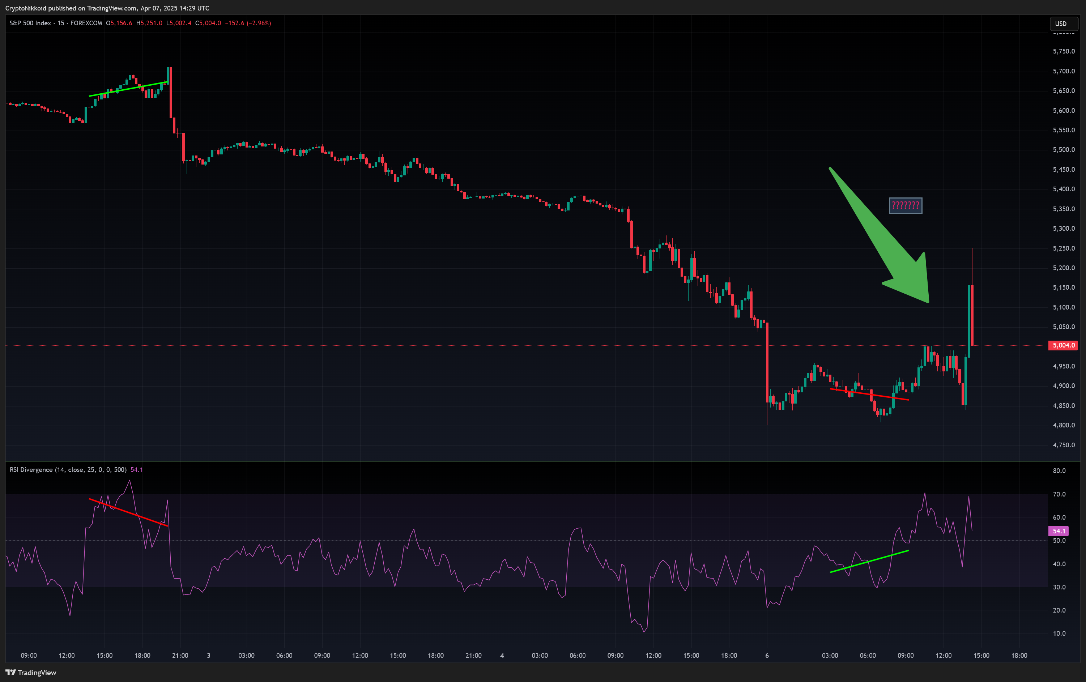Click the 30.0 RSI axis label
The image size is (1086, 682).
point(1059,587)
